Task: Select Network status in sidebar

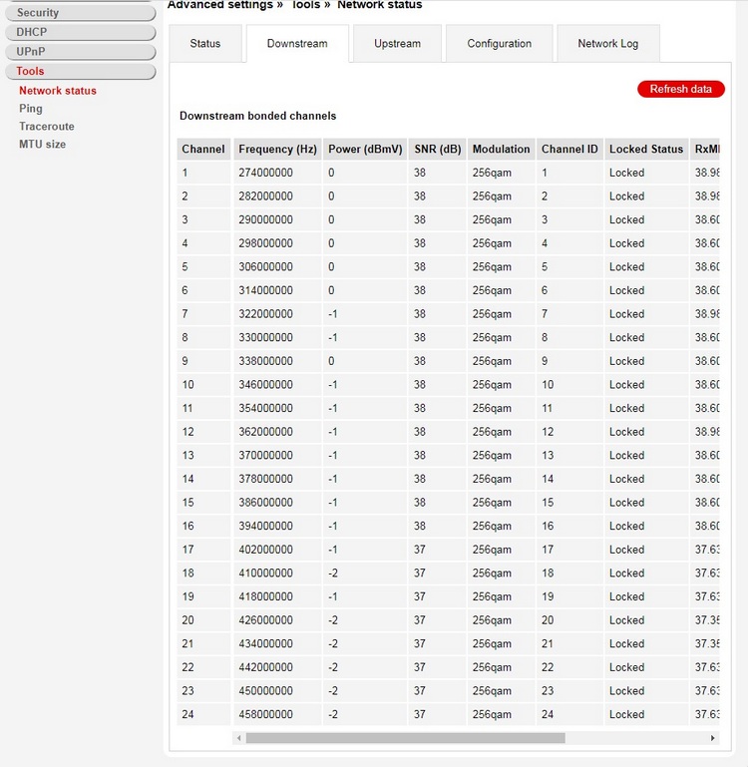Action: click(x=58, y=91)
